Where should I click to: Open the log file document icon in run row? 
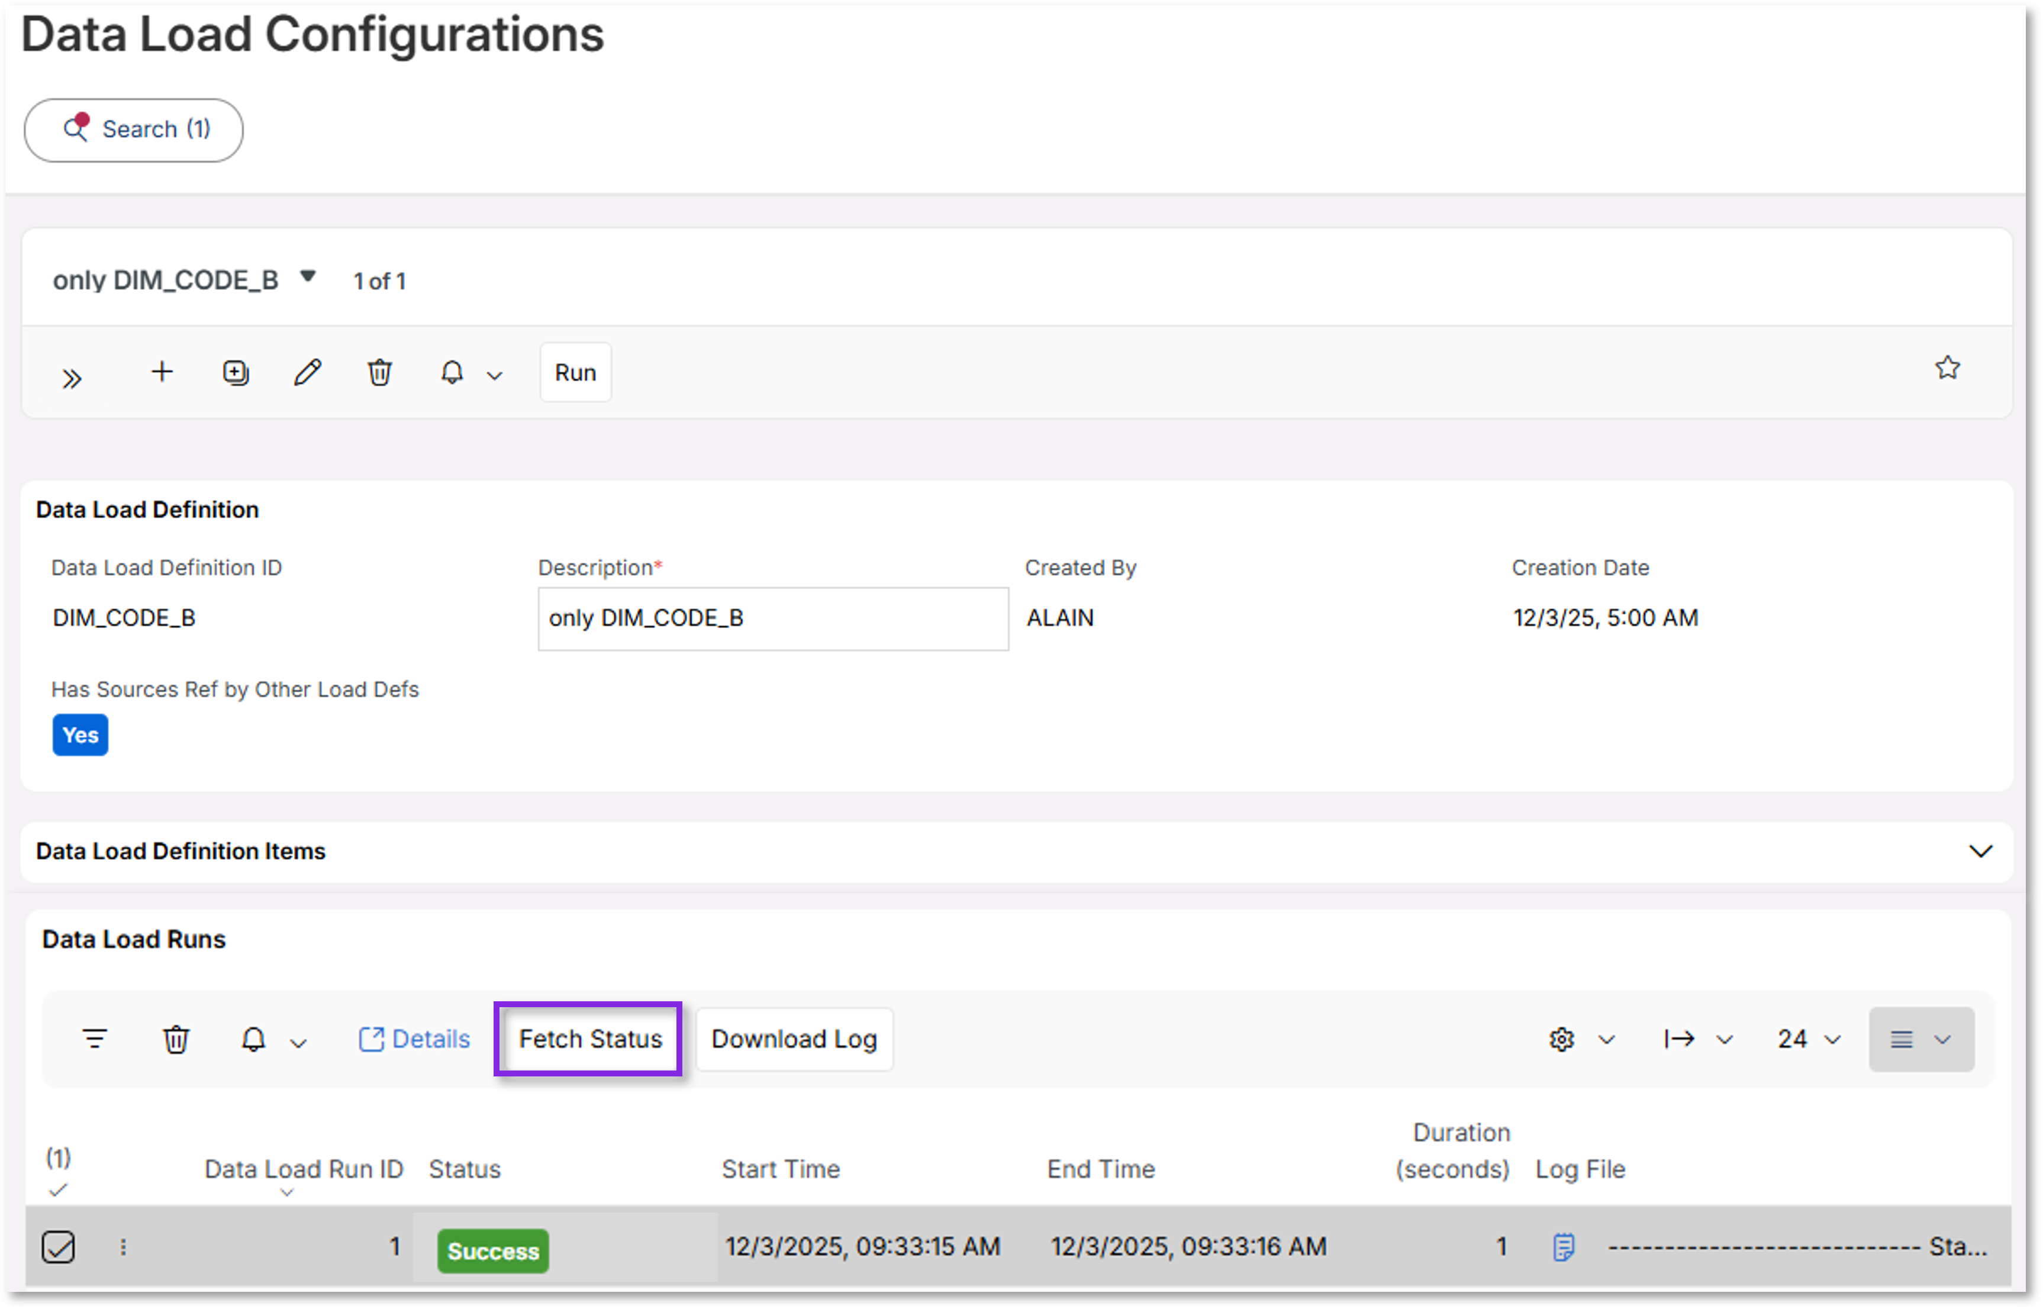pos(1563,1247)
